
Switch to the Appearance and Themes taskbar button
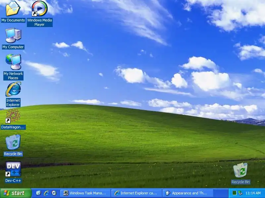tap(188, 193)
